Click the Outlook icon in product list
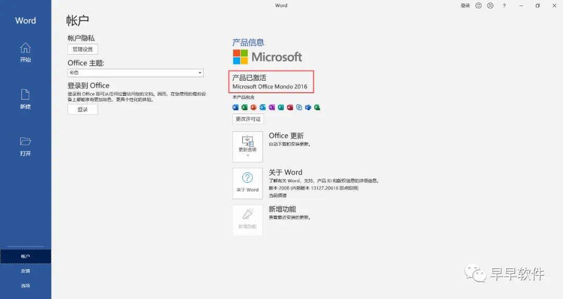Screen dimensions: 563x299 (262, 107)
